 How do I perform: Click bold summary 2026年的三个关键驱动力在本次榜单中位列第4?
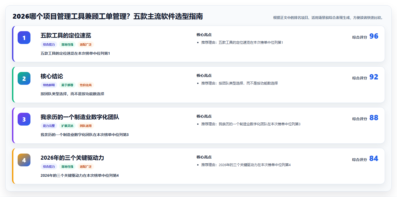[x=80, y=175]
